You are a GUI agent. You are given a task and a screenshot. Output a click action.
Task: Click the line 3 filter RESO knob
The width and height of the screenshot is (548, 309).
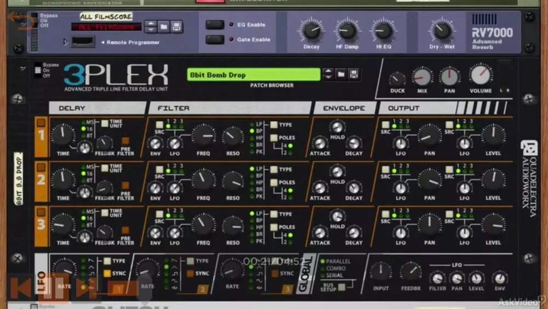(x=233, y=227)
